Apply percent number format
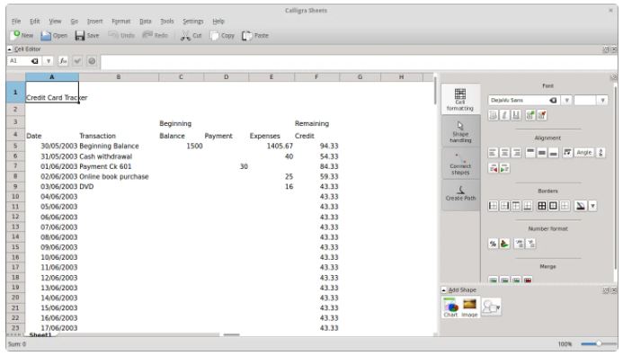The width and height of the screenshot is (623, 356). 493,244
